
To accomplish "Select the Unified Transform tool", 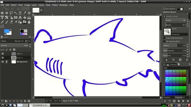I will [7, 18].
